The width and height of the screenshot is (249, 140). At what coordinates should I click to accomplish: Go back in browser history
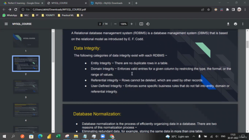click(x=4, y=9)
